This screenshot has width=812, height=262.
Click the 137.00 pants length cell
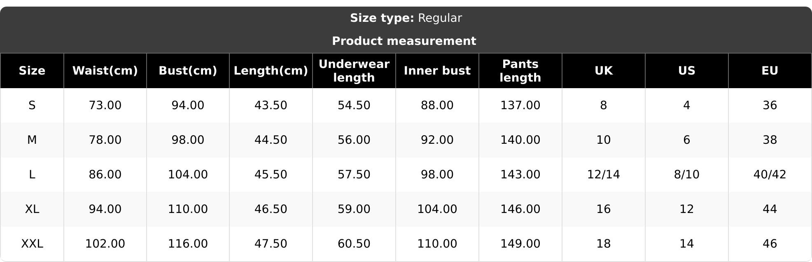point(520,105)
